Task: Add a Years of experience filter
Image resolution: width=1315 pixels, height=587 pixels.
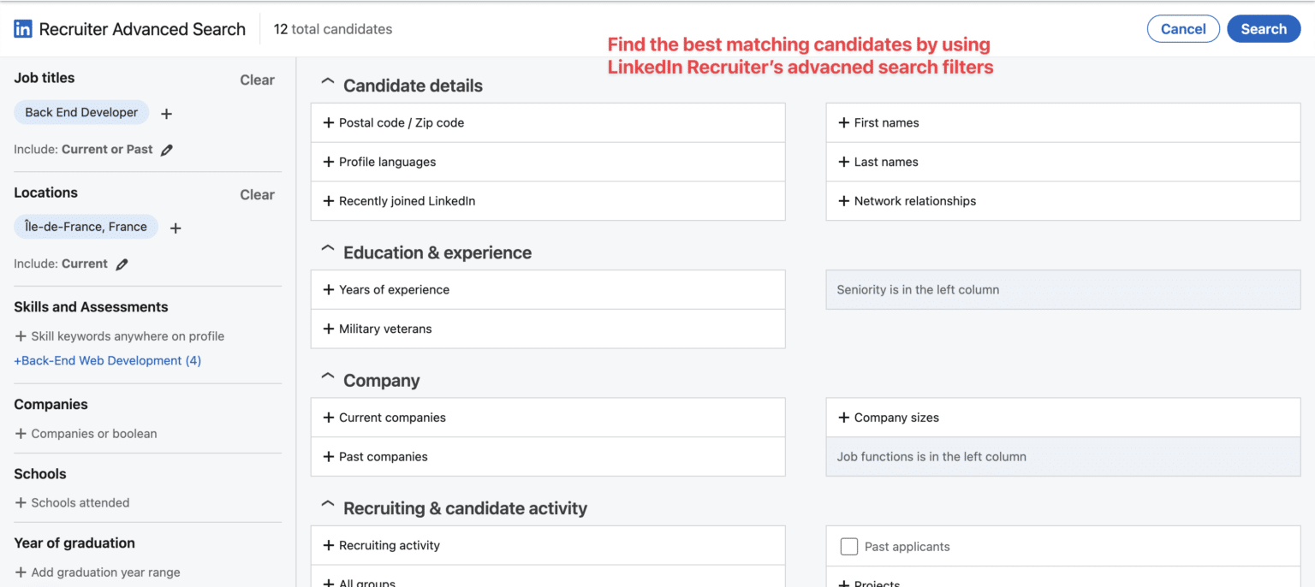Action: [395, 289]
